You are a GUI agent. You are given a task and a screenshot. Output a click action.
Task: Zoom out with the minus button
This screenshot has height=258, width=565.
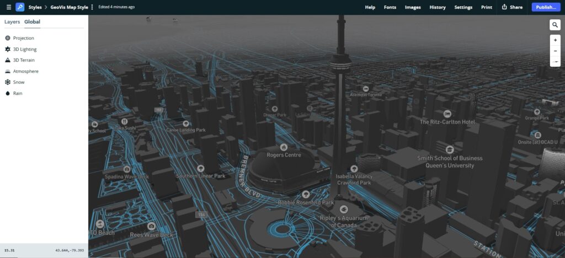pos(555,51)
